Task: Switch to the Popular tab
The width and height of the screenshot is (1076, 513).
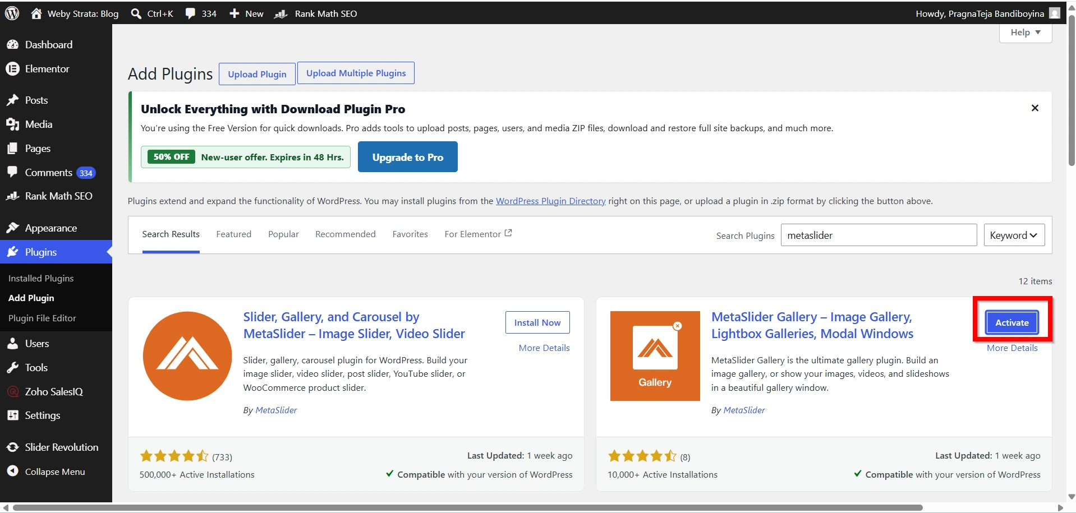Action: pyautogui.click(x=283, y=234)
